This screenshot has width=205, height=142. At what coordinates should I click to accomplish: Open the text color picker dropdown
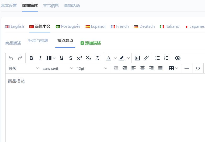coord(115,58)
